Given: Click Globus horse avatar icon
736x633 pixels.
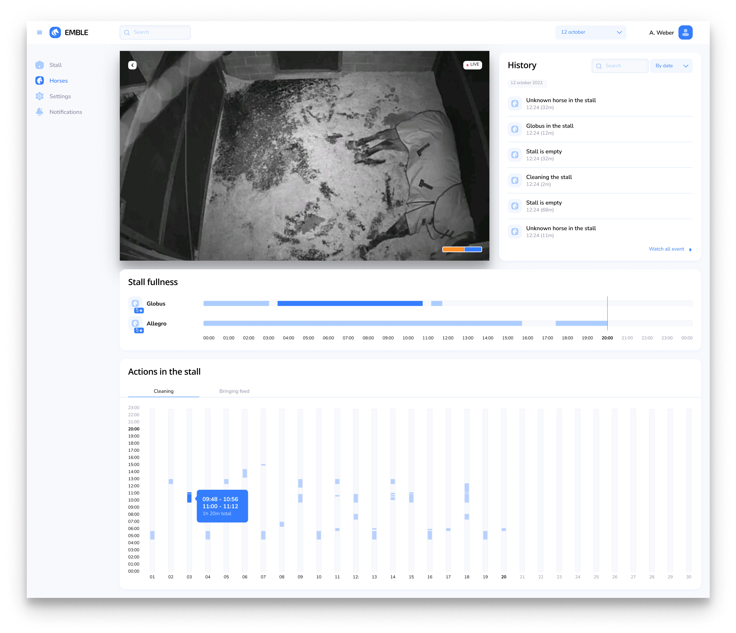Looking at the screenshot, I should point(135,303).
